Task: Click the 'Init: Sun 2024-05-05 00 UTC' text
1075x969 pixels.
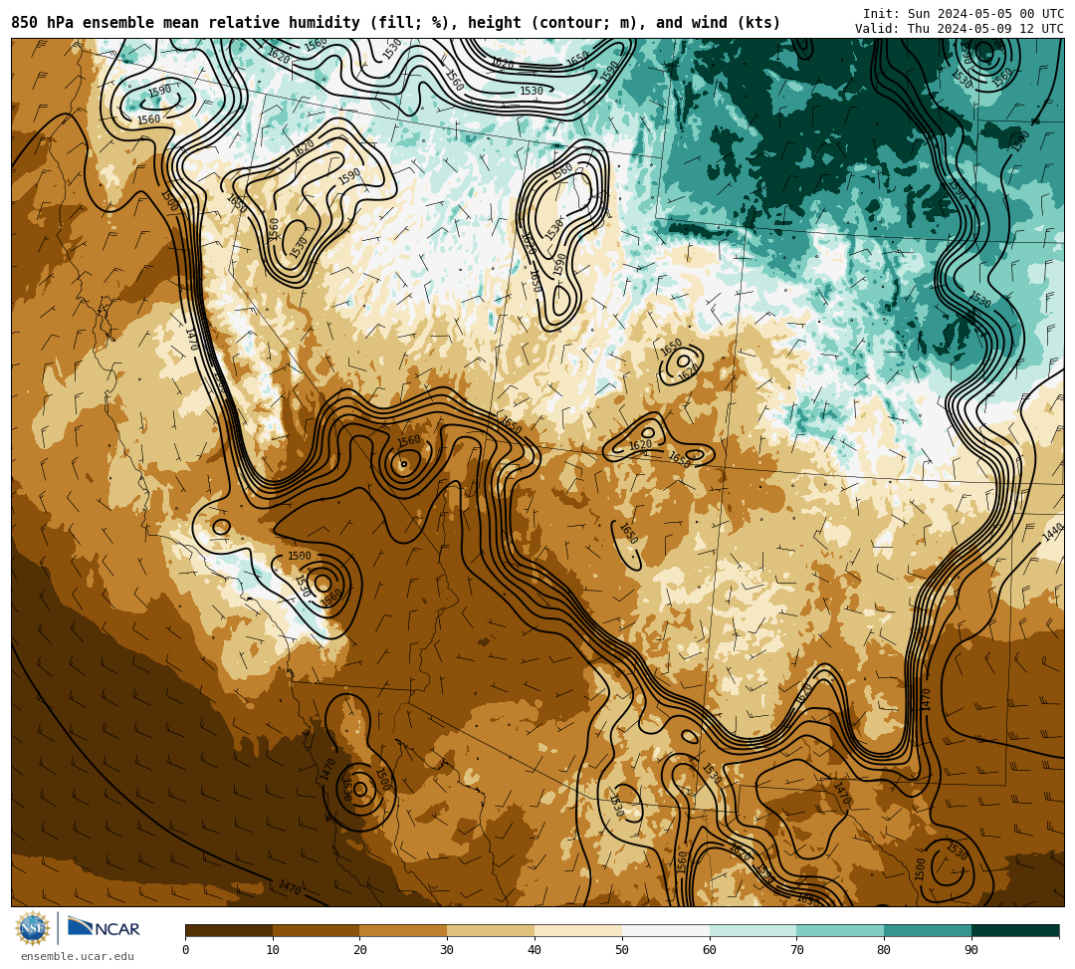Action: [964, 14]
